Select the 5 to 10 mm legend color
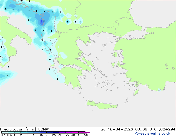The width and height of the screenshot is (176, 136). [x=30, y=132]
